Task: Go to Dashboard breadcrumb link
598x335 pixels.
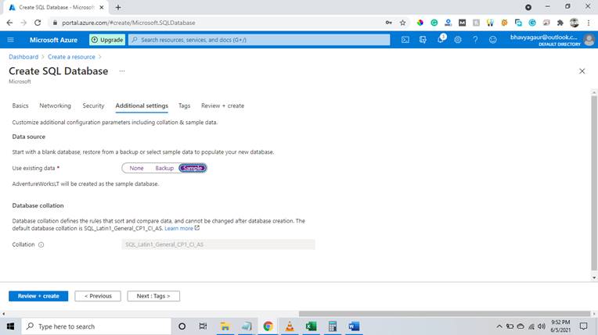Action: click(x=23, y=57)
